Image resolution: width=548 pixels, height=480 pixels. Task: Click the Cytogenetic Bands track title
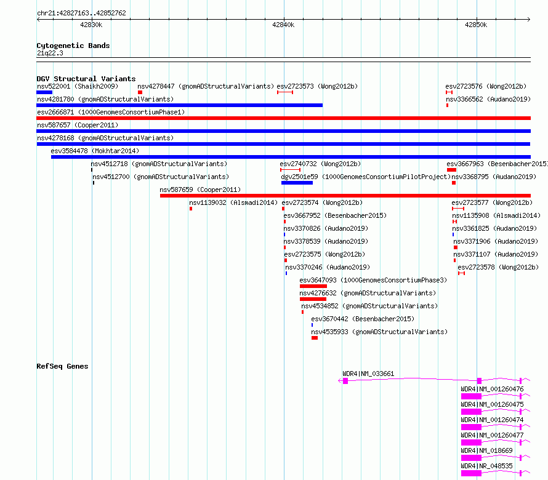point(73,46)
